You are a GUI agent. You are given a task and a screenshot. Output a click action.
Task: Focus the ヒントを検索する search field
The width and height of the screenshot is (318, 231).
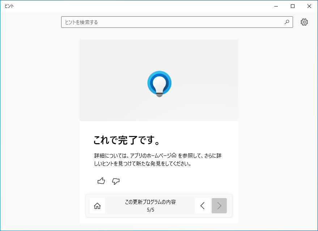(x=177, y=22)
